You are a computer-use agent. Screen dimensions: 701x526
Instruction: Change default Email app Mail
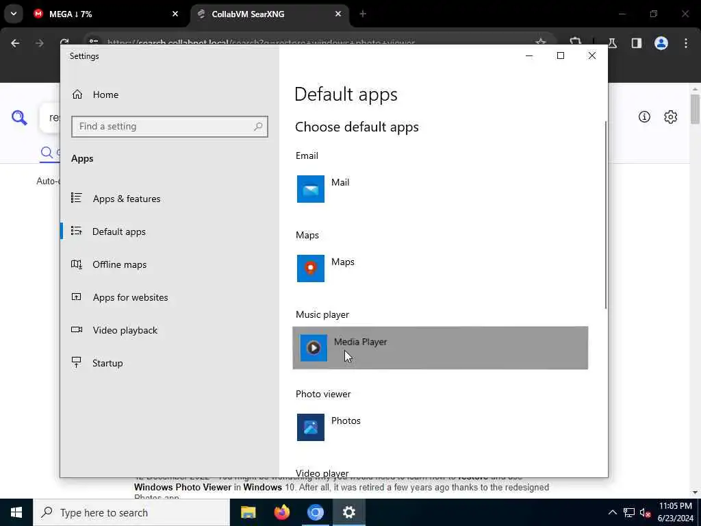pyautogui.click(x=440, y=189)
